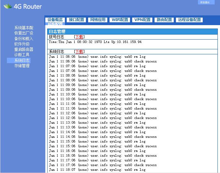Go to 软件升级 in the sidebar
Image resolution: width=220 pixels, height=173 pixels.
(22, 44)
